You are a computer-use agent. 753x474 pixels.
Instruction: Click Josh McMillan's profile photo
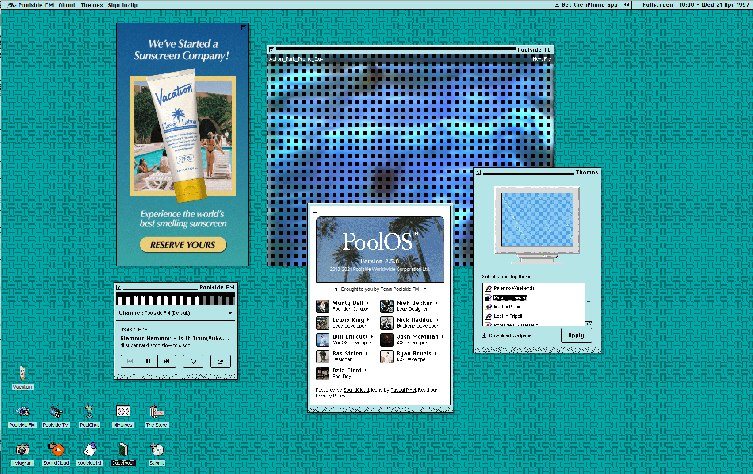(x=387, y=339)
